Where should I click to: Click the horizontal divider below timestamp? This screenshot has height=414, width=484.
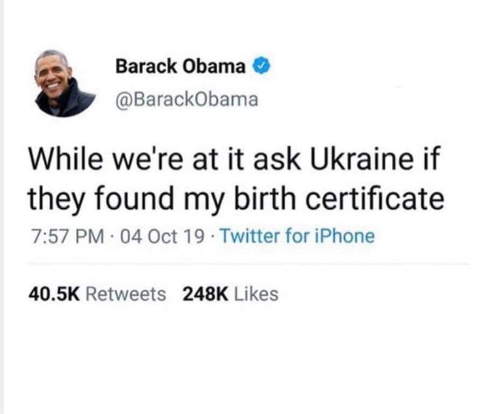249,265
